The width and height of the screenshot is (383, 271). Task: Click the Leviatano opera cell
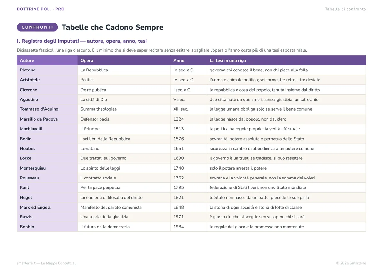point(124,149)
